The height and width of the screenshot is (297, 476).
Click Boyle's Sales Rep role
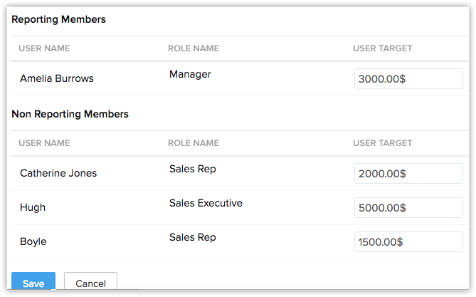coord(192,237)
